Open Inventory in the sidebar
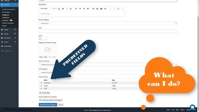The height and width of the screenshot is (112, 199). (5, 21)
